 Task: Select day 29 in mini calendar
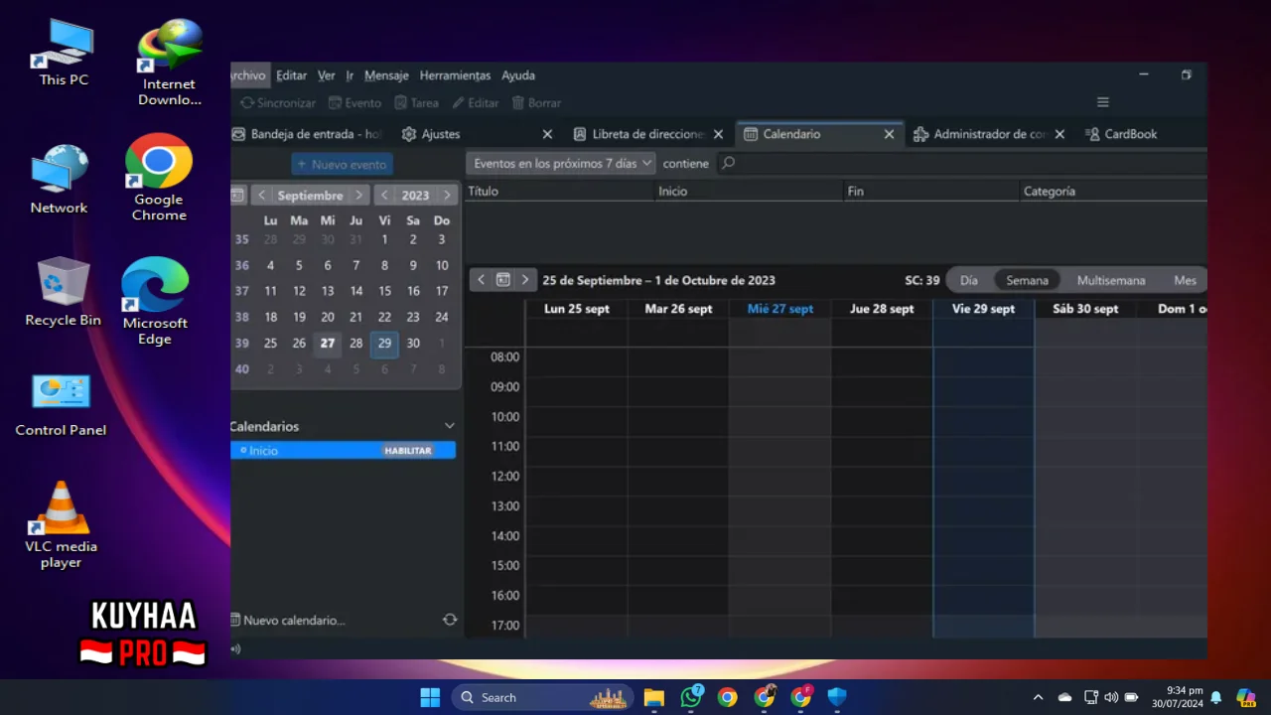[384, 343]
